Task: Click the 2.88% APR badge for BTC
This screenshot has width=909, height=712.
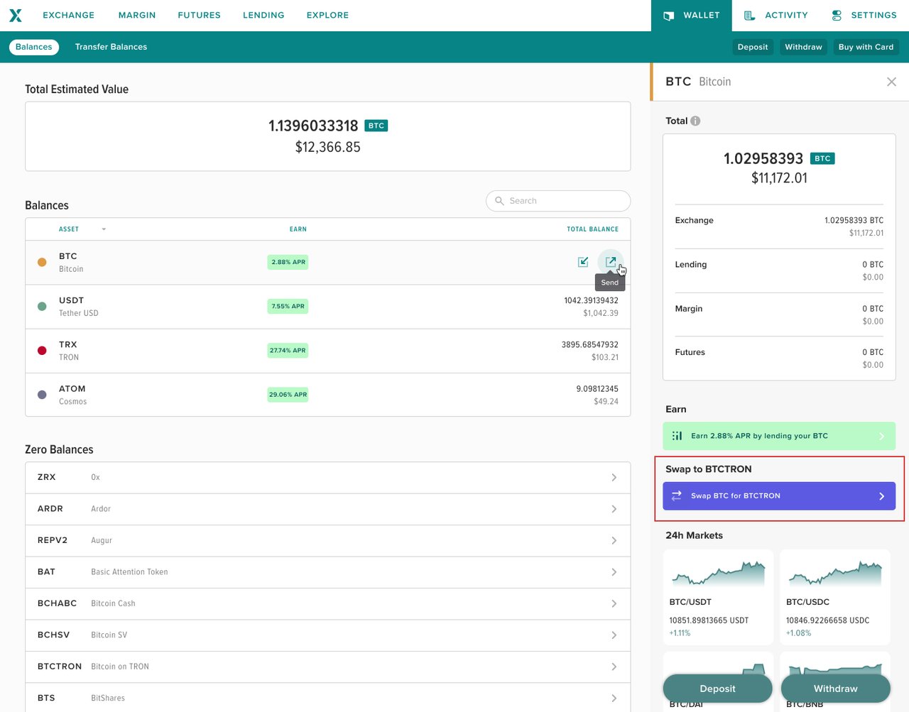Action: pos(288,262)
